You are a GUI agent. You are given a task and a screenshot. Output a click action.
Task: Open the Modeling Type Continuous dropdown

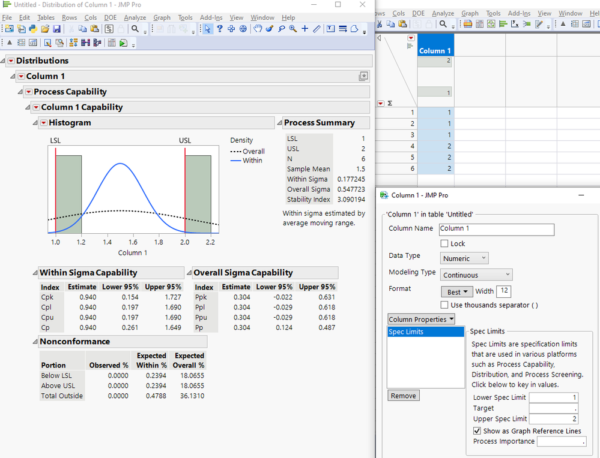[476, 275]
